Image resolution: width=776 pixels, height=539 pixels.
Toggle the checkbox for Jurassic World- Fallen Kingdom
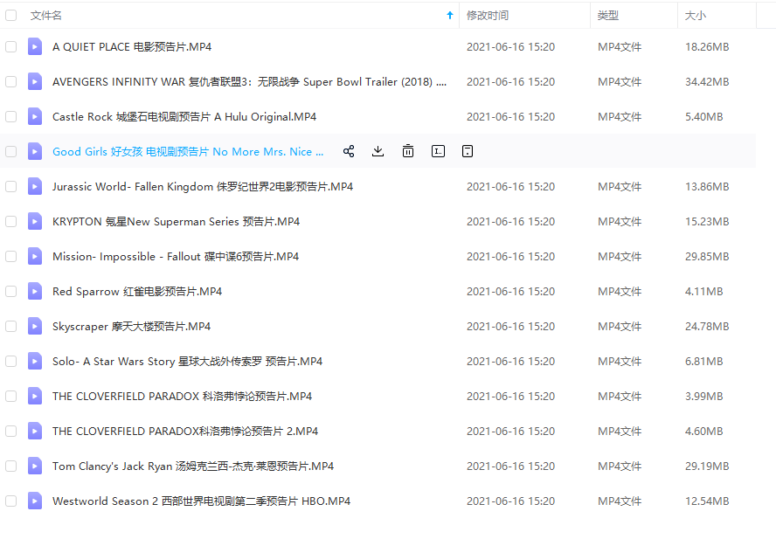pos(11,186)
